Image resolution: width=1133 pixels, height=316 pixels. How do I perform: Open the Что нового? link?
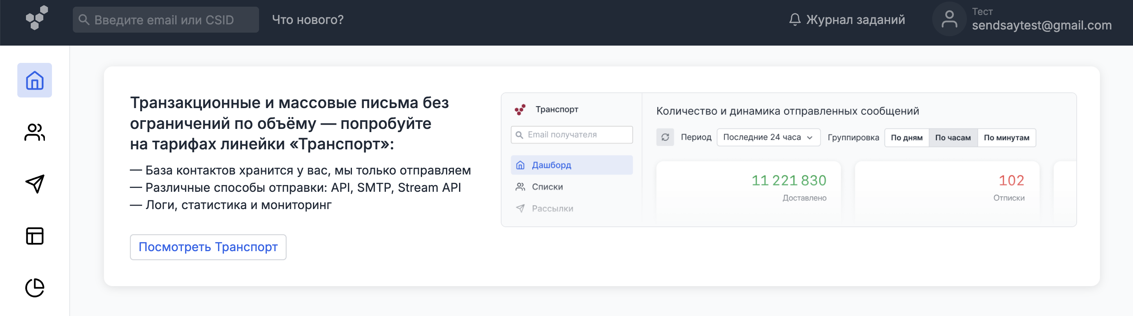(307, 20)
